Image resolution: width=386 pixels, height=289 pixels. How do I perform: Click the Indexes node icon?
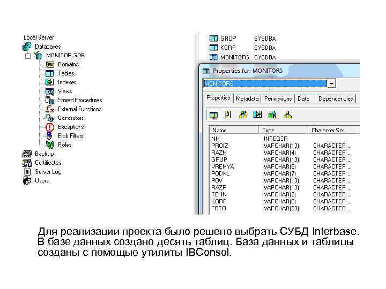(x=49, y=82)
